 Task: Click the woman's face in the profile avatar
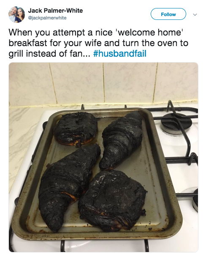(x=21, y=14)
